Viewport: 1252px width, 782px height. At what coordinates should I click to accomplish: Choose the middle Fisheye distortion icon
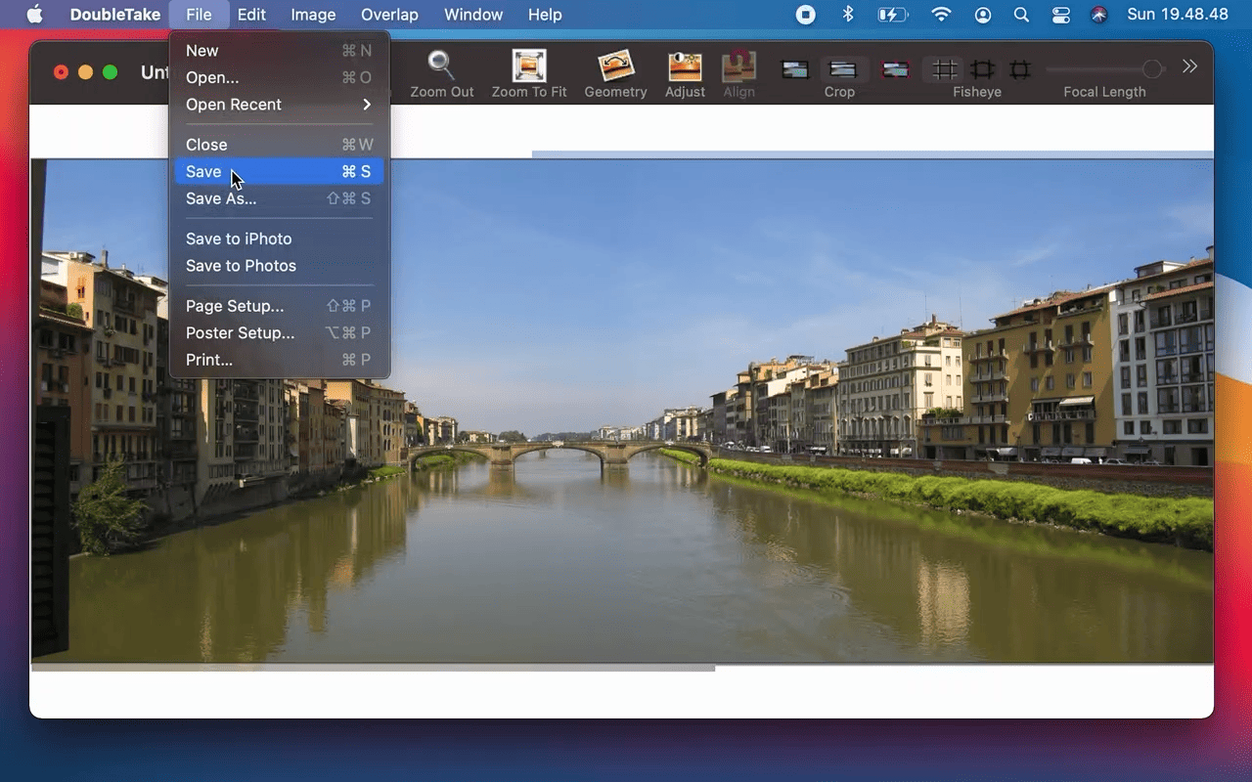(982, 69)
